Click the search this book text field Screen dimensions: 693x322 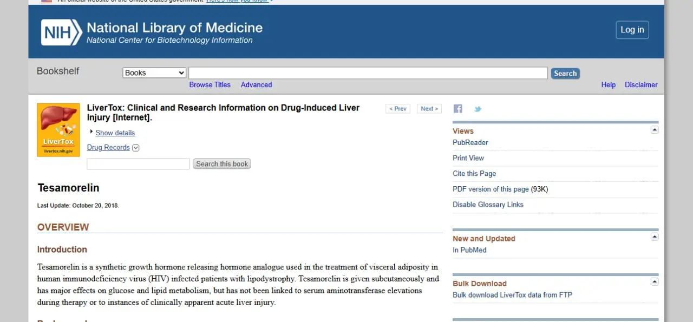click(138, 164)
